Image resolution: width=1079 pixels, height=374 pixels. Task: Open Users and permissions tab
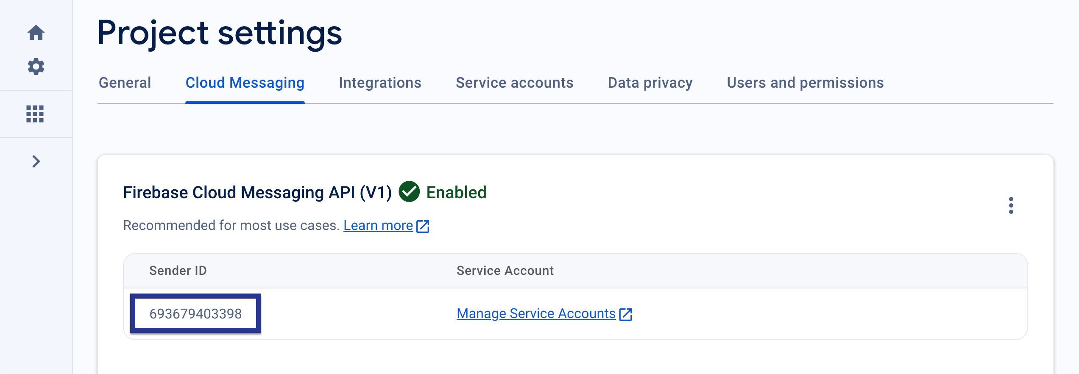pos(805,83)
